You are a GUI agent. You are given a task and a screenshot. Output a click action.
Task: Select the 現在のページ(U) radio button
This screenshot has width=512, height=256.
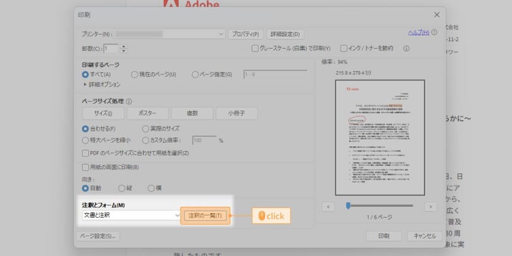134,74
